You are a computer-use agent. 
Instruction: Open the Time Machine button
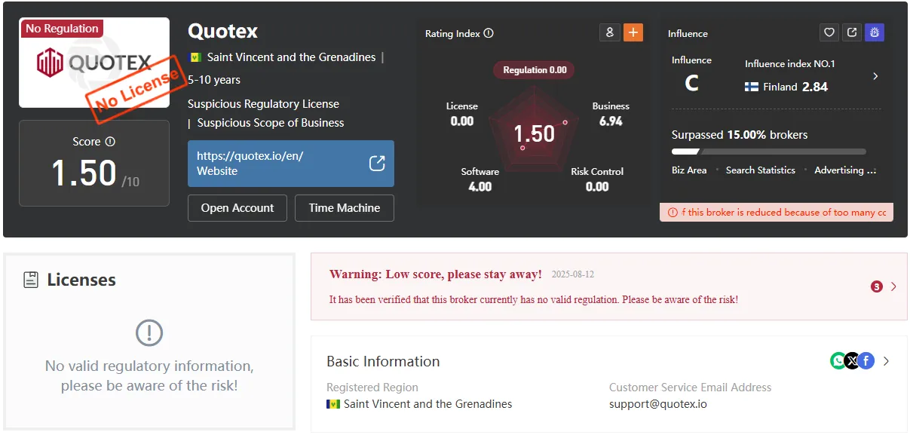(345, 208)
